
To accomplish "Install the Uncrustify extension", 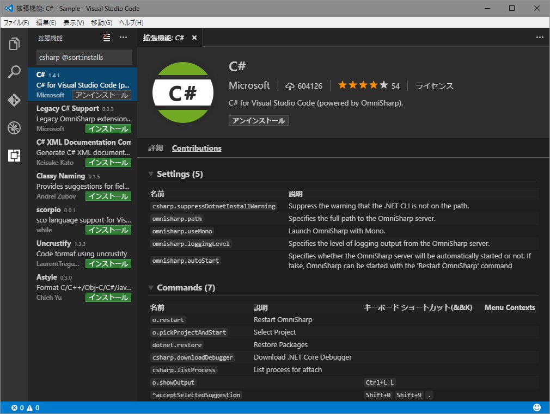I will point(108,263).
